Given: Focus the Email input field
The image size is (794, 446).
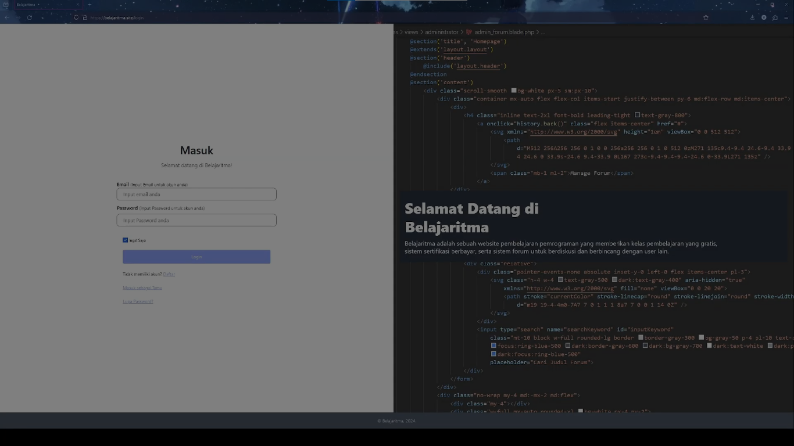Looking at the screenshot, I should [x=196, y=195].
